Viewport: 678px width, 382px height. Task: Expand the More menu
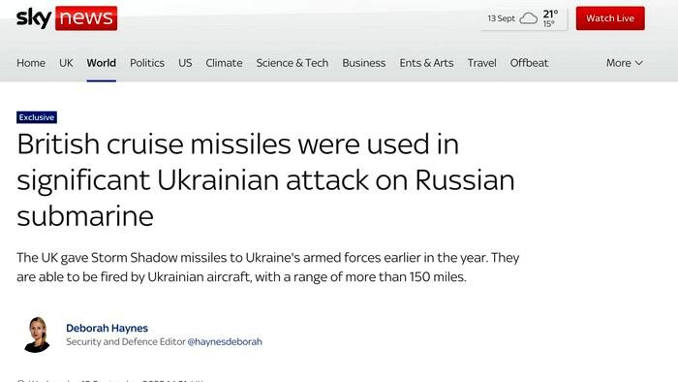(x=625, y=63)
